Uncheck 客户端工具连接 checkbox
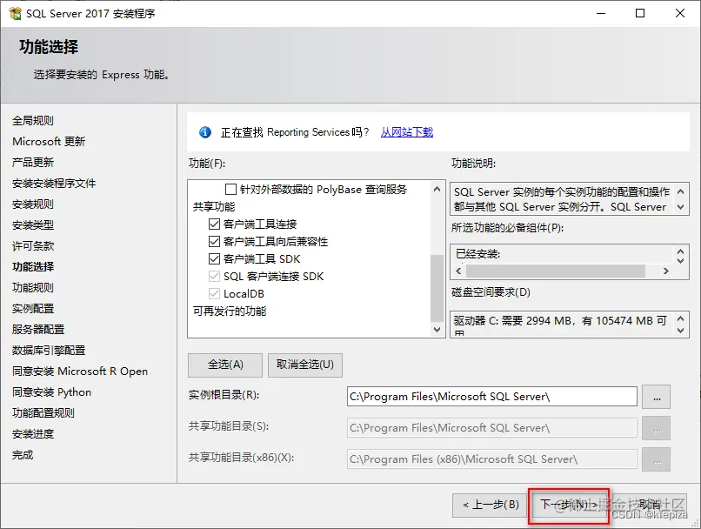Viewport: 701px width, 529px height. 214,224
